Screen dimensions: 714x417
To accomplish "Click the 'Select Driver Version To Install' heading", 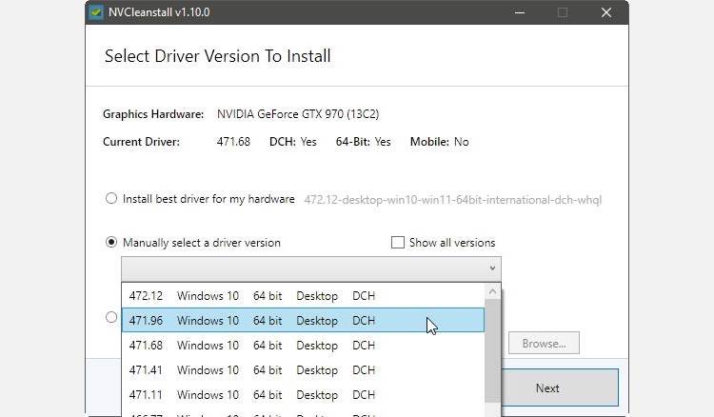I will point(218,56).
